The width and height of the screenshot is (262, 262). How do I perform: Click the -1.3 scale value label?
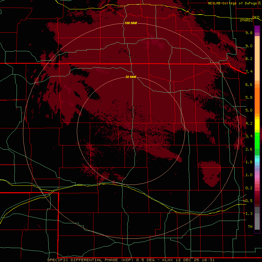click(248, 214)
